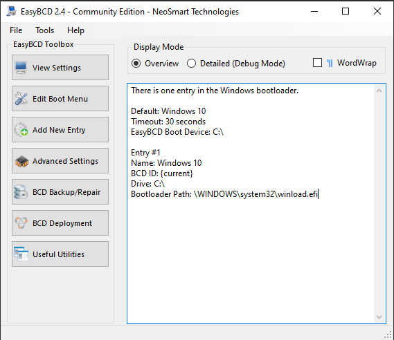
Task: Close the EasyBCD window
Action: 377,11
